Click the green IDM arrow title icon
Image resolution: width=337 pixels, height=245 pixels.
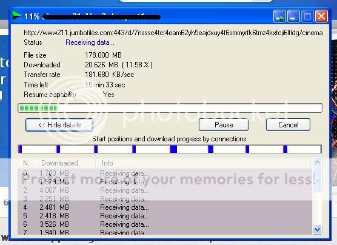pos(16,16)
